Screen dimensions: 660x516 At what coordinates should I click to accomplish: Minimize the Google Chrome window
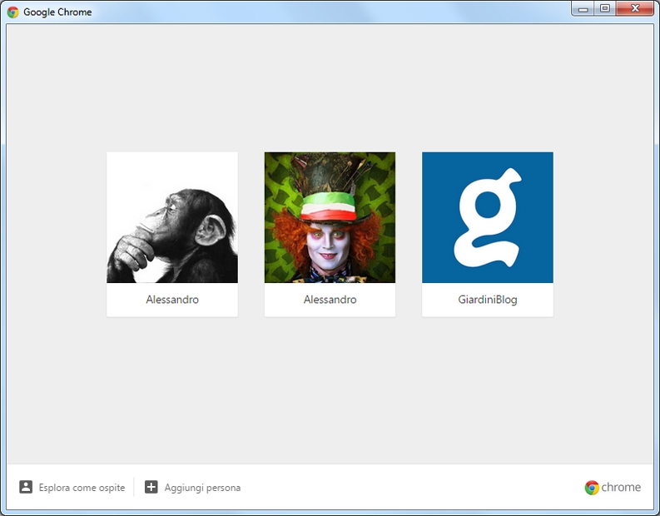pyautogui.click(x=583, y=8)
